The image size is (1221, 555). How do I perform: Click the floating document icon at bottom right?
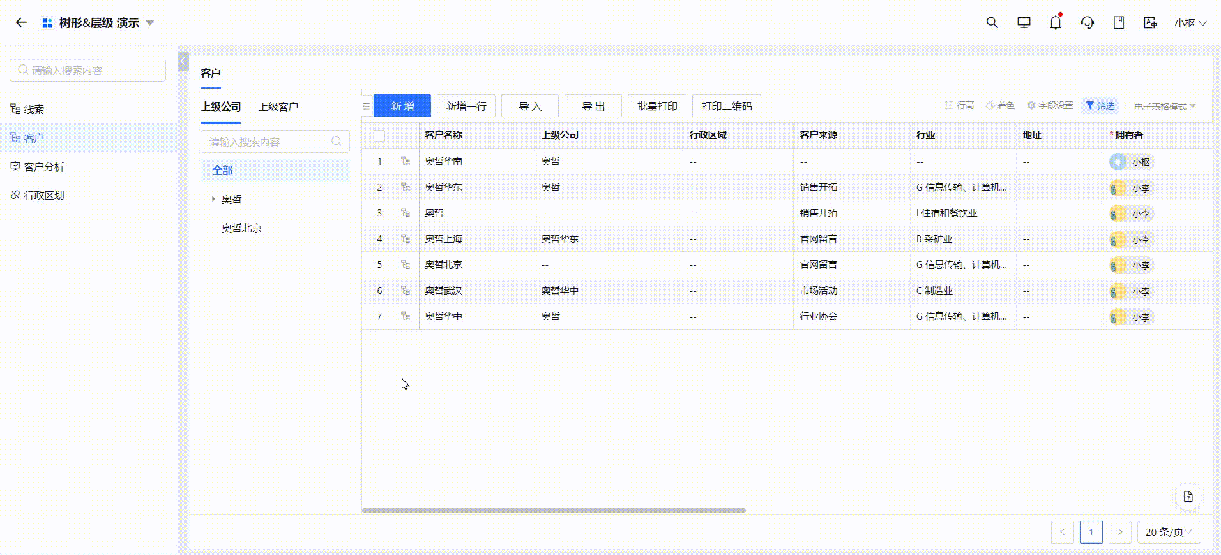(x=1188, y=497)
